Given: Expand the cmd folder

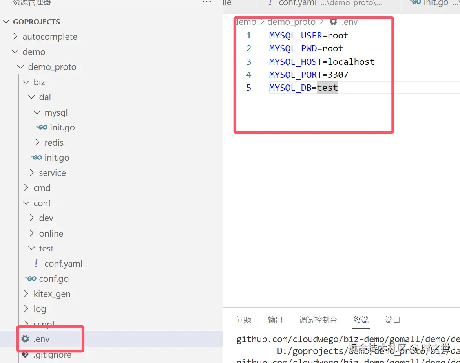Looking at the screenshot, I should click(26, 187).
